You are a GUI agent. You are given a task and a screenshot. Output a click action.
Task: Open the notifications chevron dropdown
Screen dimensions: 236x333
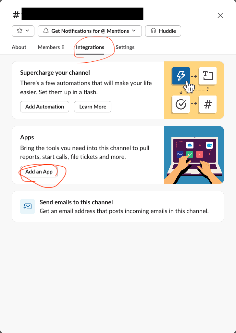click(134, 31)
